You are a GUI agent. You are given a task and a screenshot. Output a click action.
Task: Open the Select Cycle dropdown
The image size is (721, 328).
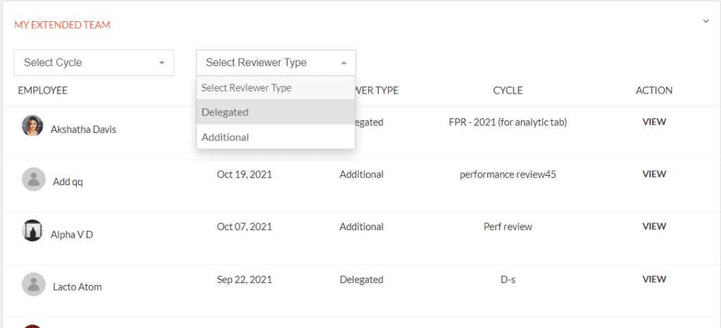[94, 63]
